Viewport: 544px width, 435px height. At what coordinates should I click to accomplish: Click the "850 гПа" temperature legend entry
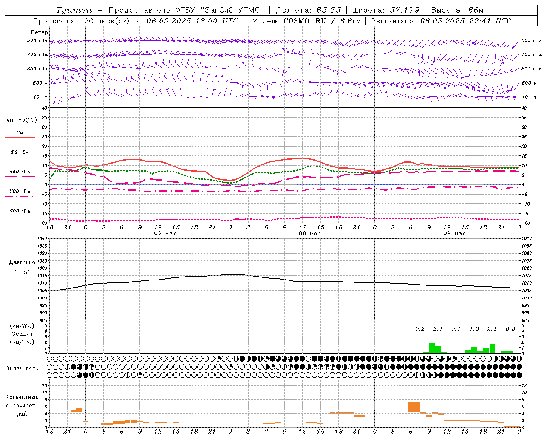(x=20, y=172)
